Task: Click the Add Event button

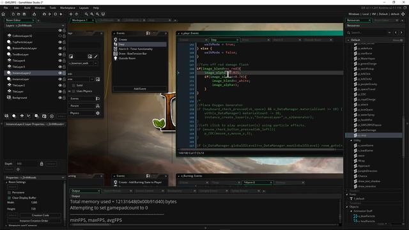Action: pos(140,89)
